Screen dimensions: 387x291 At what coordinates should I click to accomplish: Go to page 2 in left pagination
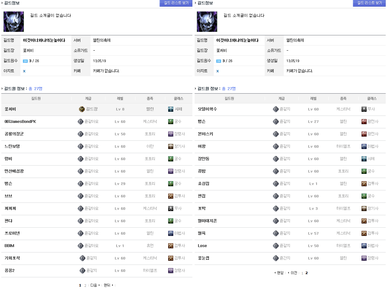85,285
